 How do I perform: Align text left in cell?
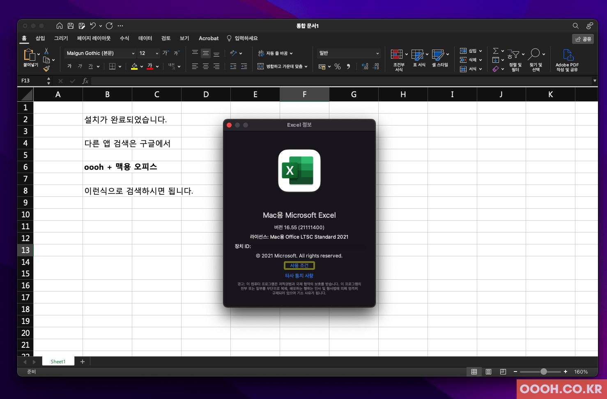(x=195, y=66)
